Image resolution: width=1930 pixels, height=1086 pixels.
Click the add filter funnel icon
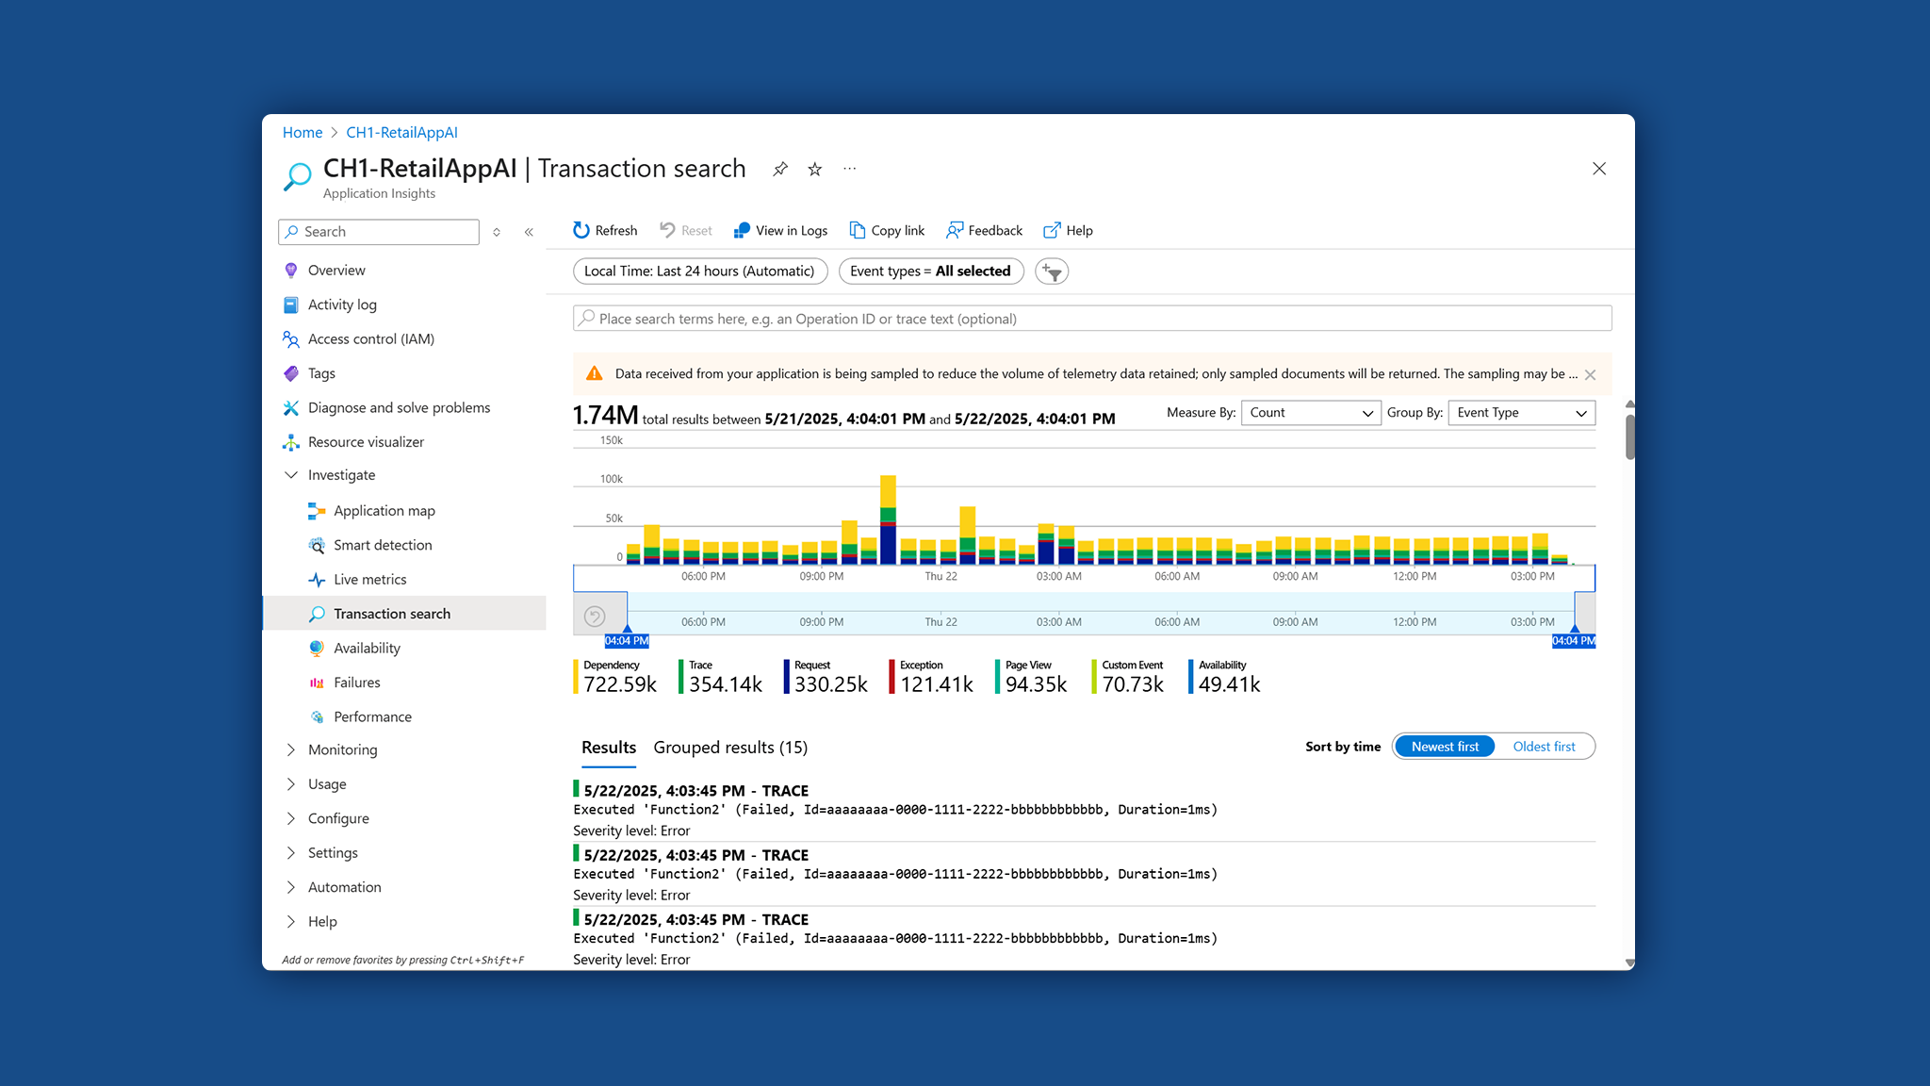(1052, 271)
